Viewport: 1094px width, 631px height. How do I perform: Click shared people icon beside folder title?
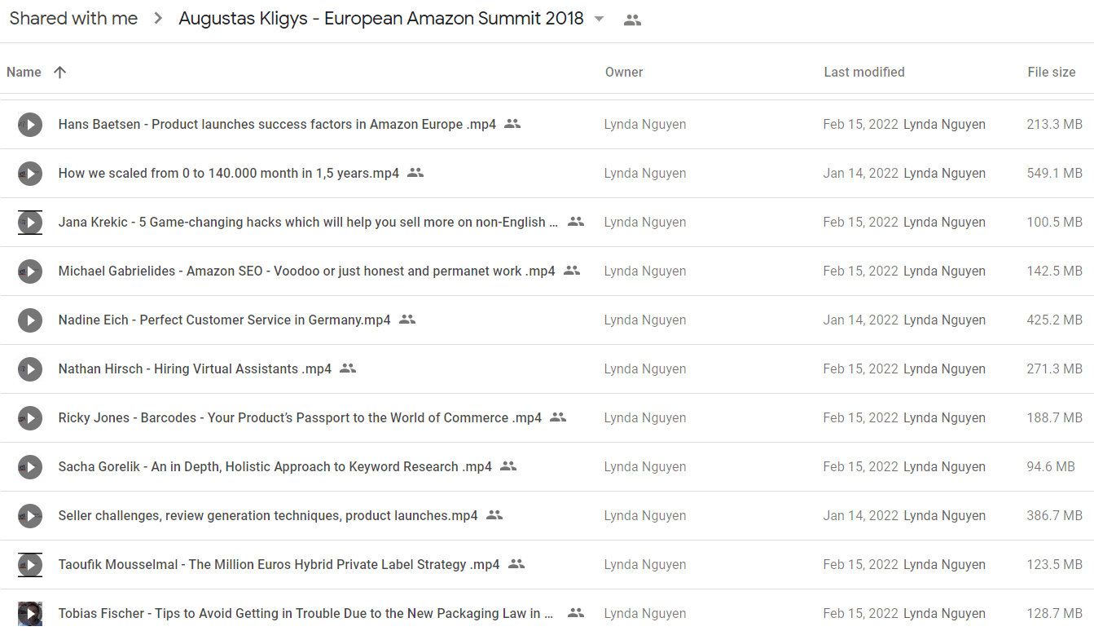tap(632, 20)
